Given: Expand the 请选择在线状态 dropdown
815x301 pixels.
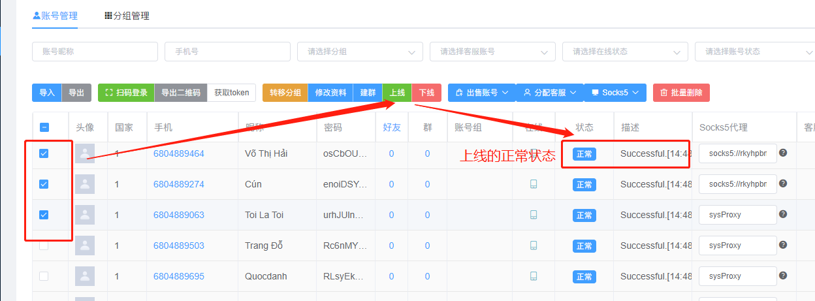Looking at the screenshot, I should [624, 52].
